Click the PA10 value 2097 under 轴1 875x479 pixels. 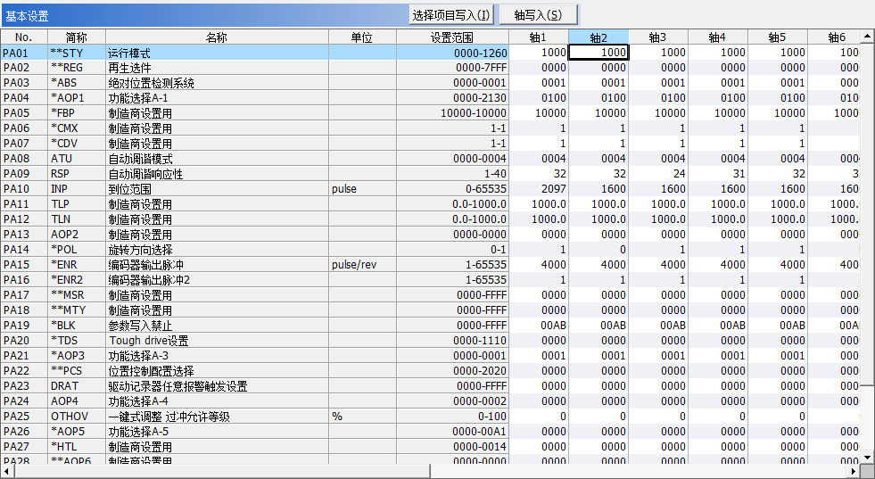538,189
